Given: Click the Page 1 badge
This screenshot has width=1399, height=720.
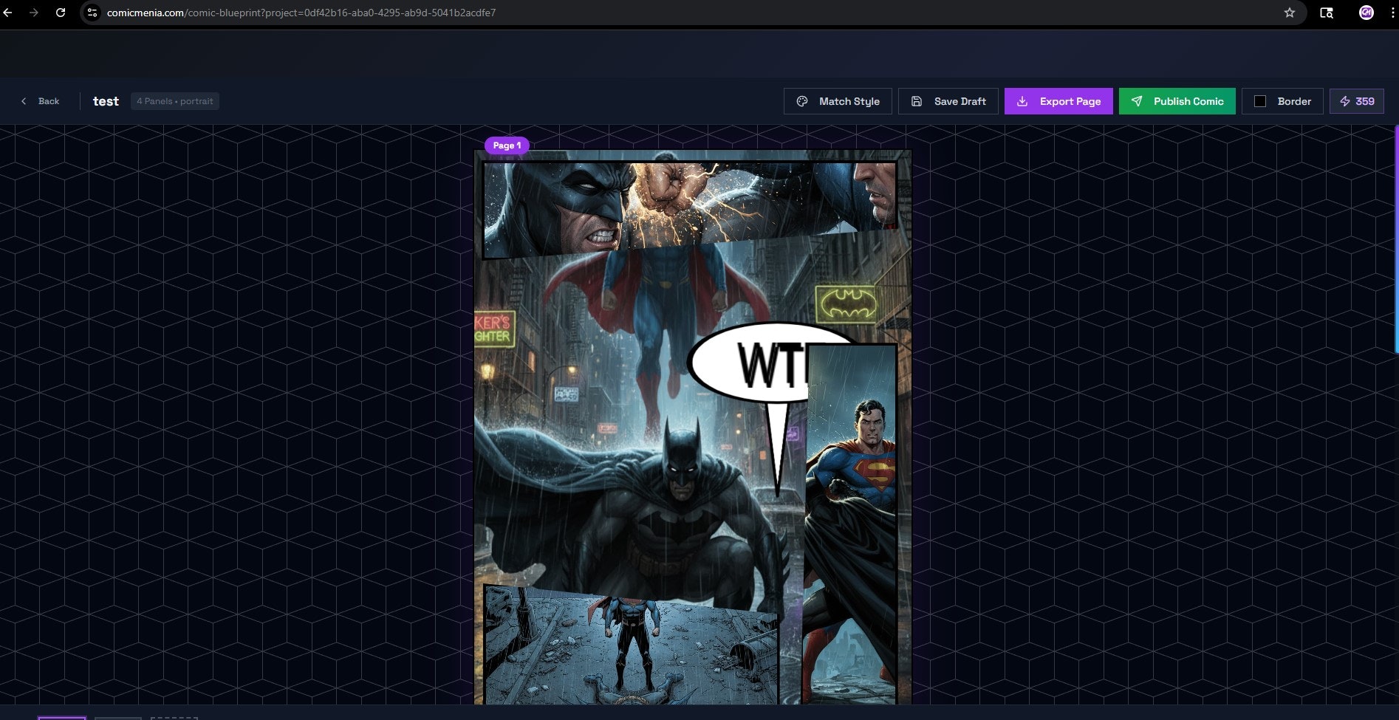Looking at the screenshot, I should click(x=506, y=145).
